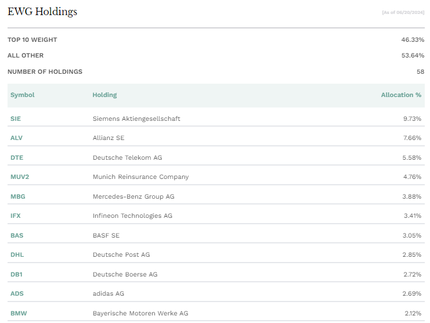Click the NUMBER OF HOLDINGS label
Image resolution: width=430 pixels, height=323 pixels.
[45, 71]
